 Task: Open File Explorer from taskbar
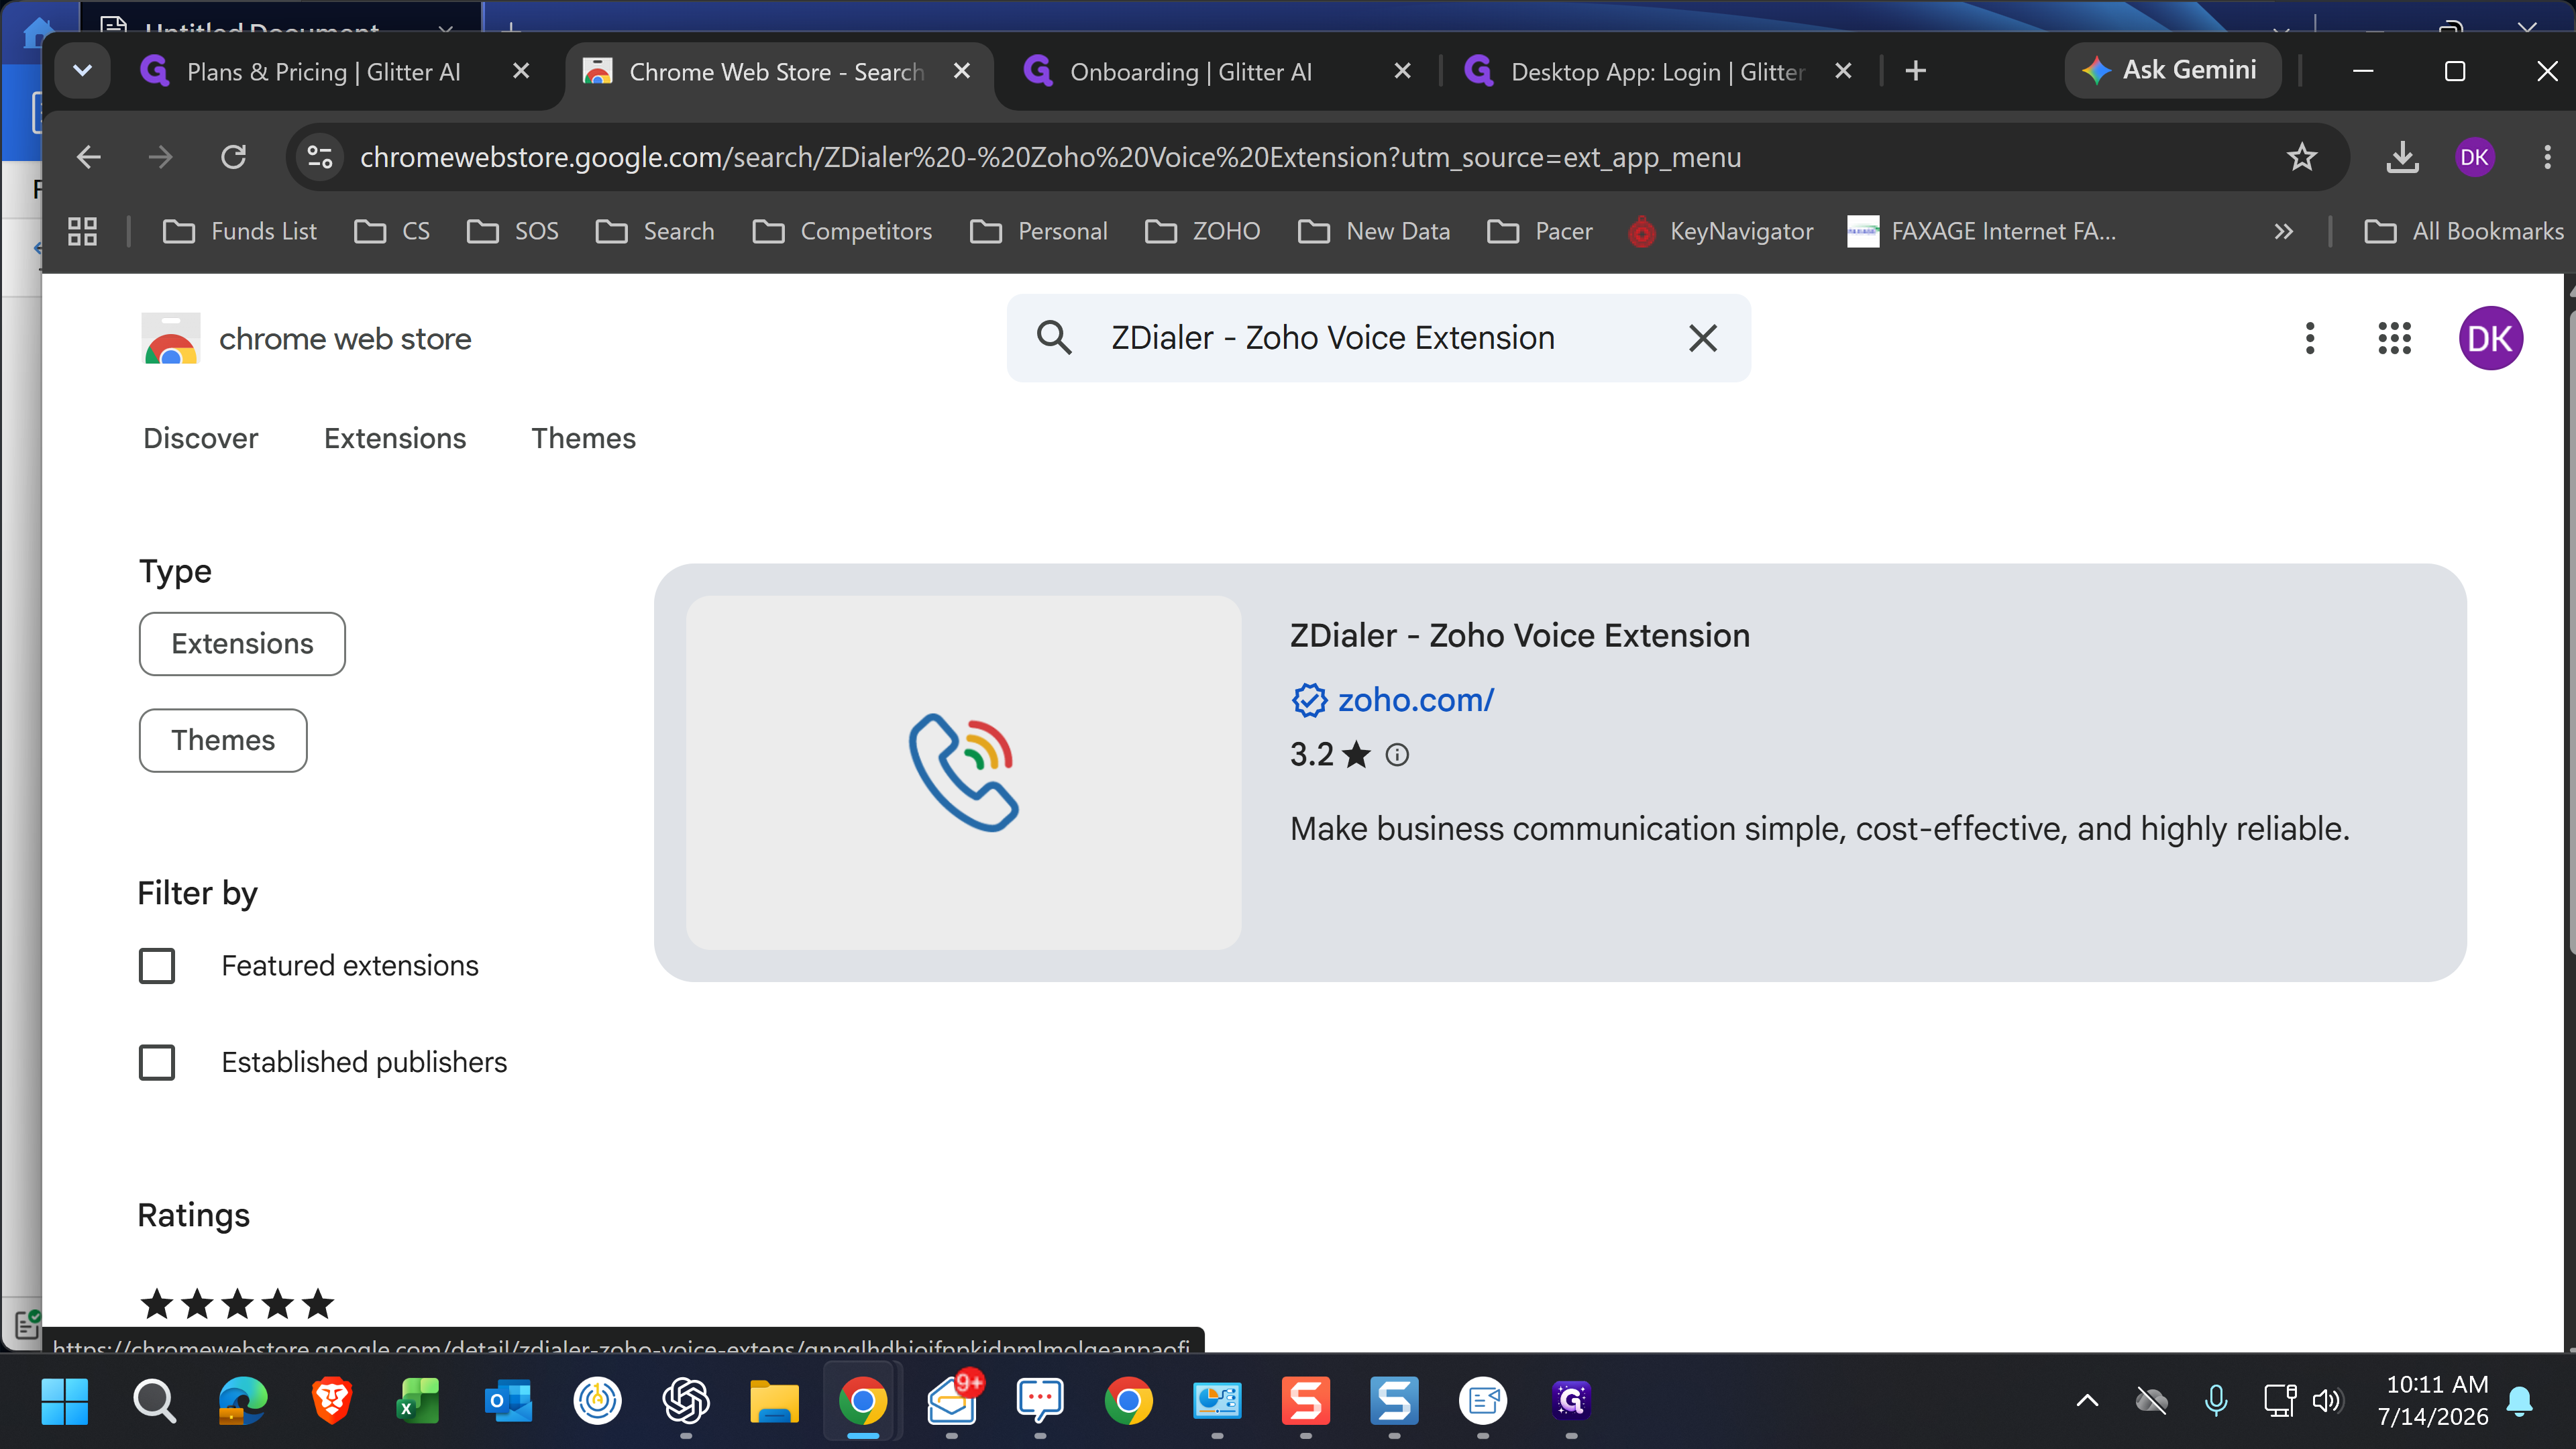point(774,1401)
